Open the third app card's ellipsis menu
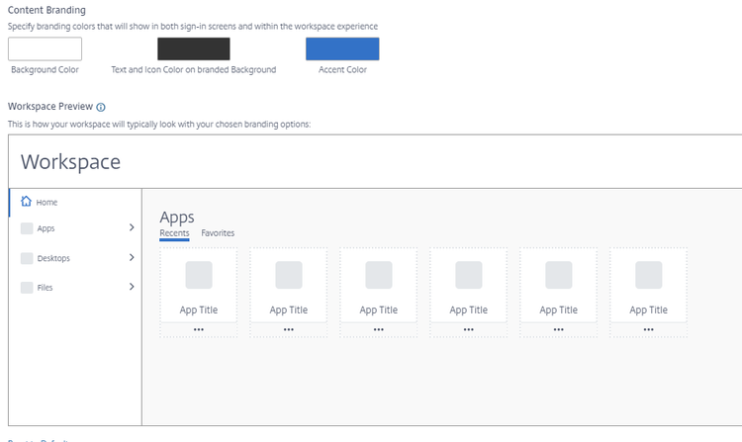 click(x=379, y=329)
